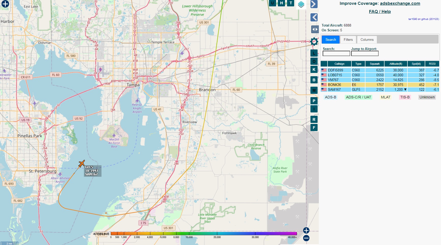Sort table by RSSI column
Screen dimensions: 441x245
[x=432, y=64]
